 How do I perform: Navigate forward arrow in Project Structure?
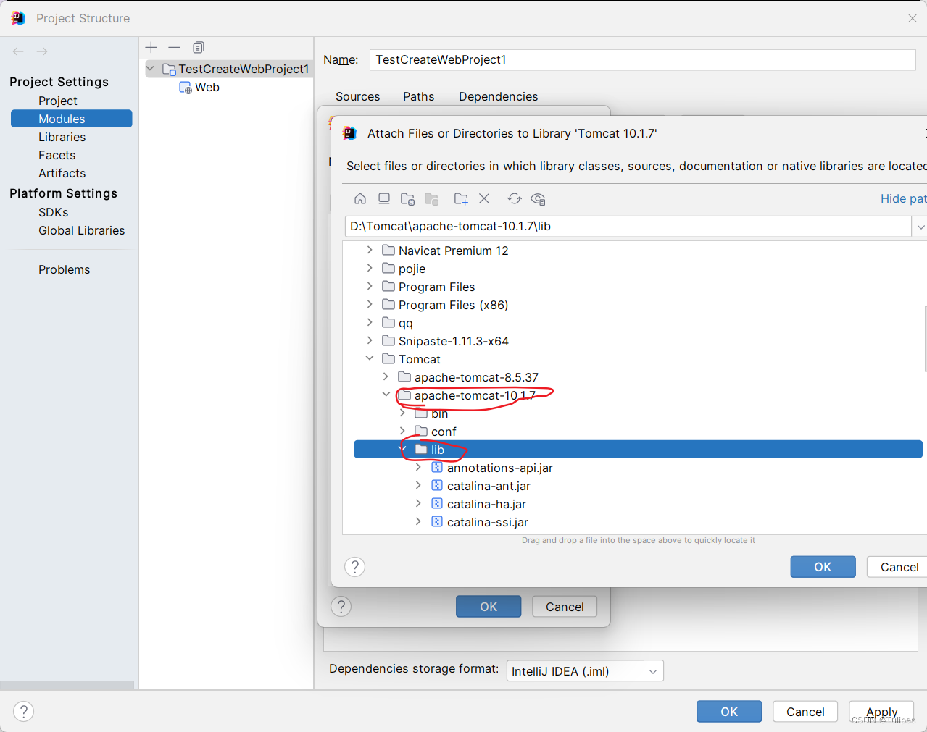[42, 51]
